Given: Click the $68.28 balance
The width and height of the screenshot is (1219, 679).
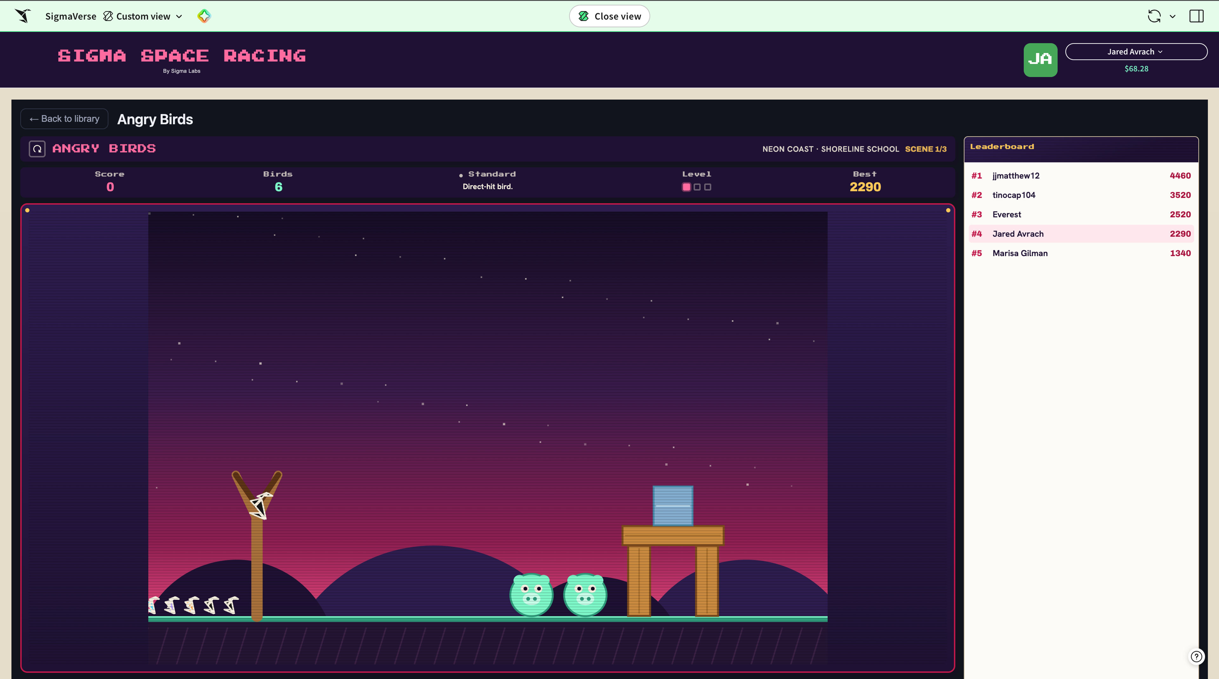Looking at the screenshot, I should coord(1136,69).
